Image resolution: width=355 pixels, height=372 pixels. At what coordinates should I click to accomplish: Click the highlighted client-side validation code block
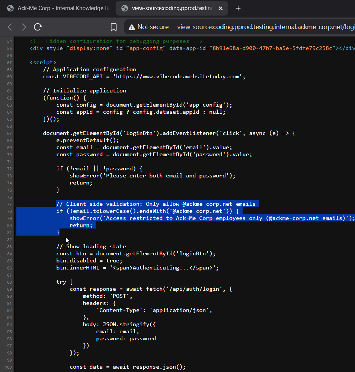[x=149, y=211]
